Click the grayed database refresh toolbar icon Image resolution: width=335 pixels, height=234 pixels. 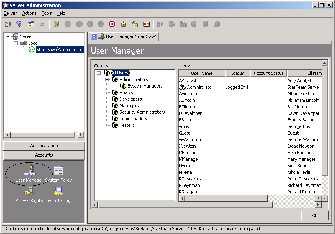pyautogui.click(x=171, y=24)
